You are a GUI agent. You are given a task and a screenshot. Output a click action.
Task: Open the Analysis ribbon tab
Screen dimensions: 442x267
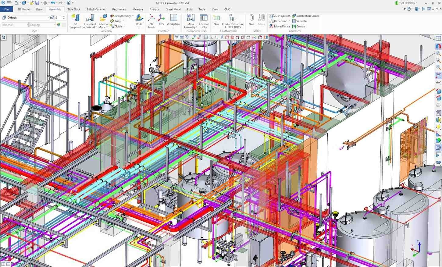tap(155, 9)
